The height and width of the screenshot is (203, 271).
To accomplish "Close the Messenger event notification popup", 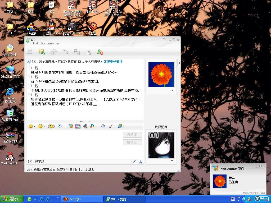I will tap(260, 166).
